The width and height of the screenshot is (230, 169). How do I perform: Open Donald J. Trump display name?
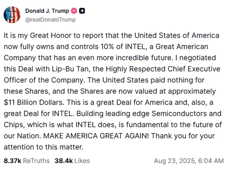pos(47,11)
